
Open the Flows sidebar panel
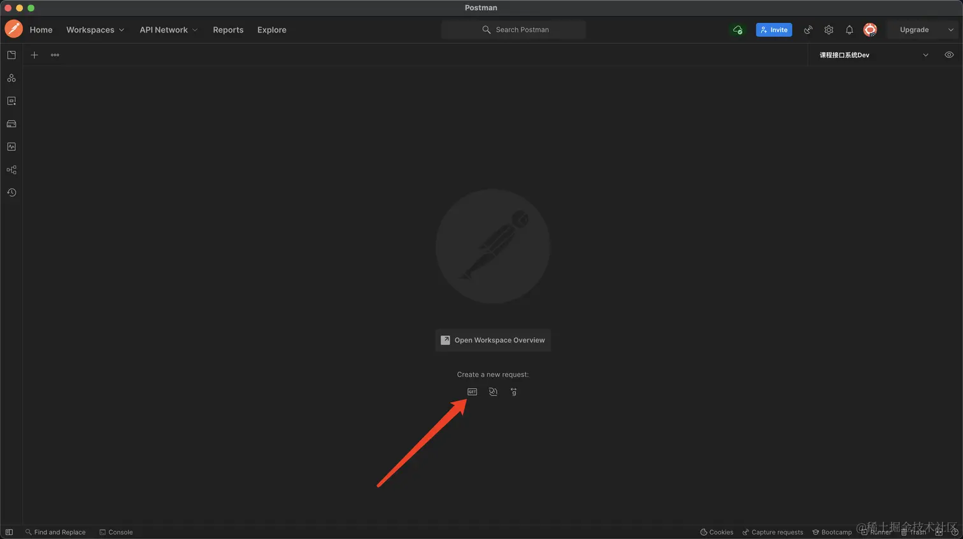(11, 170)
